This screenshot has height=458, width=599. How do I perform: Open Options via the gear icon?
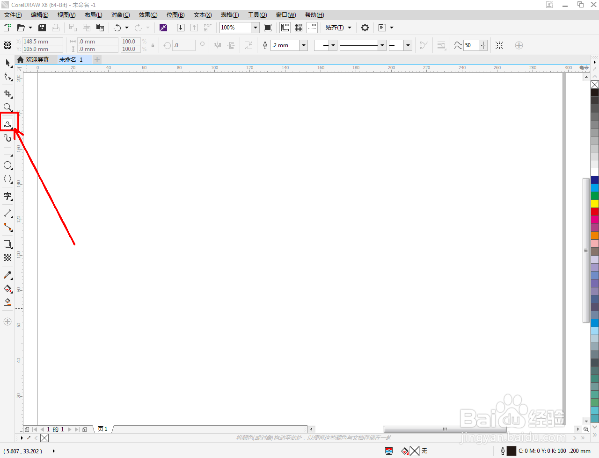point(365,28)
